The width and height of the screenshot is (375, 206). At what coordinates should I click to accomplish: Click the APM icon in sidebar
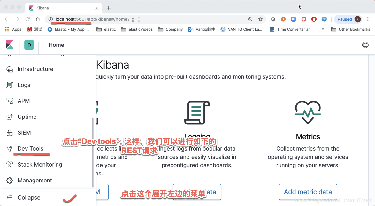tap(10, 101)
